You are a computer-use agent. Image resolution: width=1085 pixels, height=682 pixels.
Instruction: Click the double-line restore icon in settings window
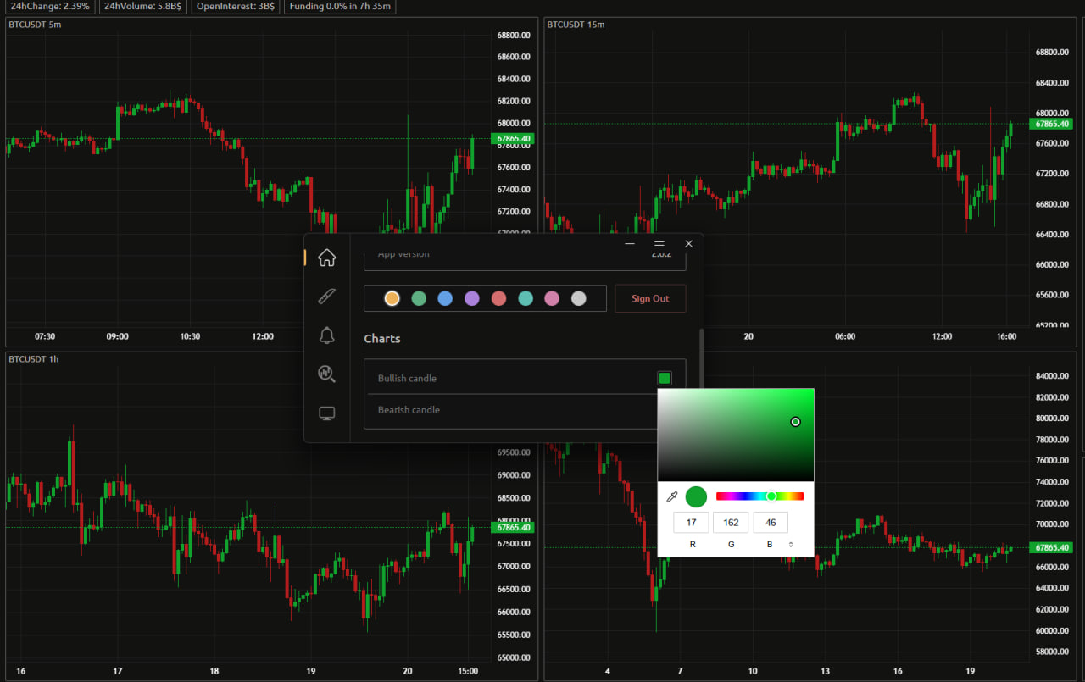tap(659, 244)
